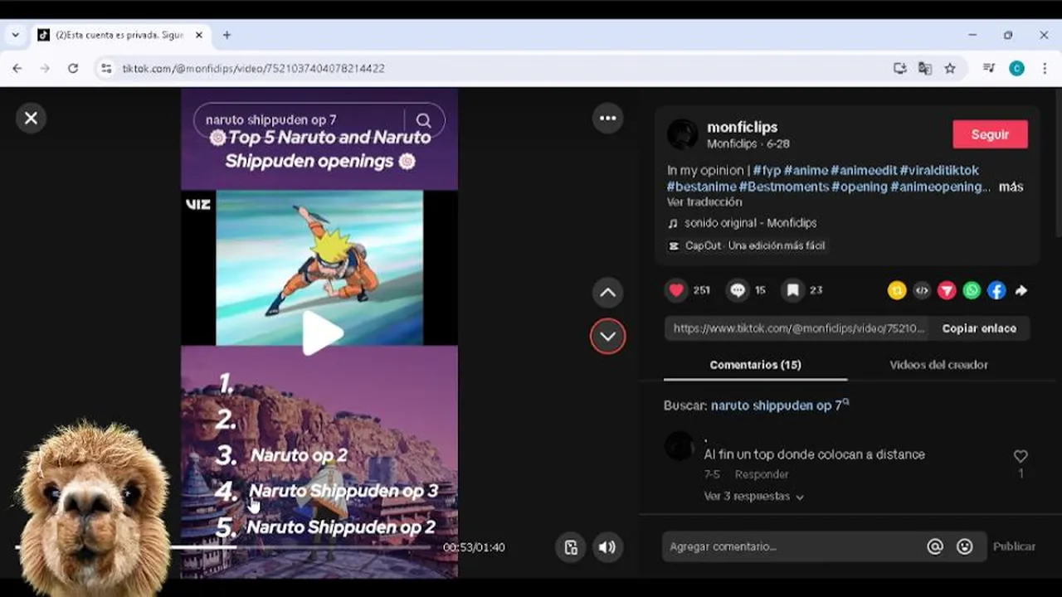The image size is (1062, 597).
Task: Share the video to Facebook
Action: click(996, 290)
